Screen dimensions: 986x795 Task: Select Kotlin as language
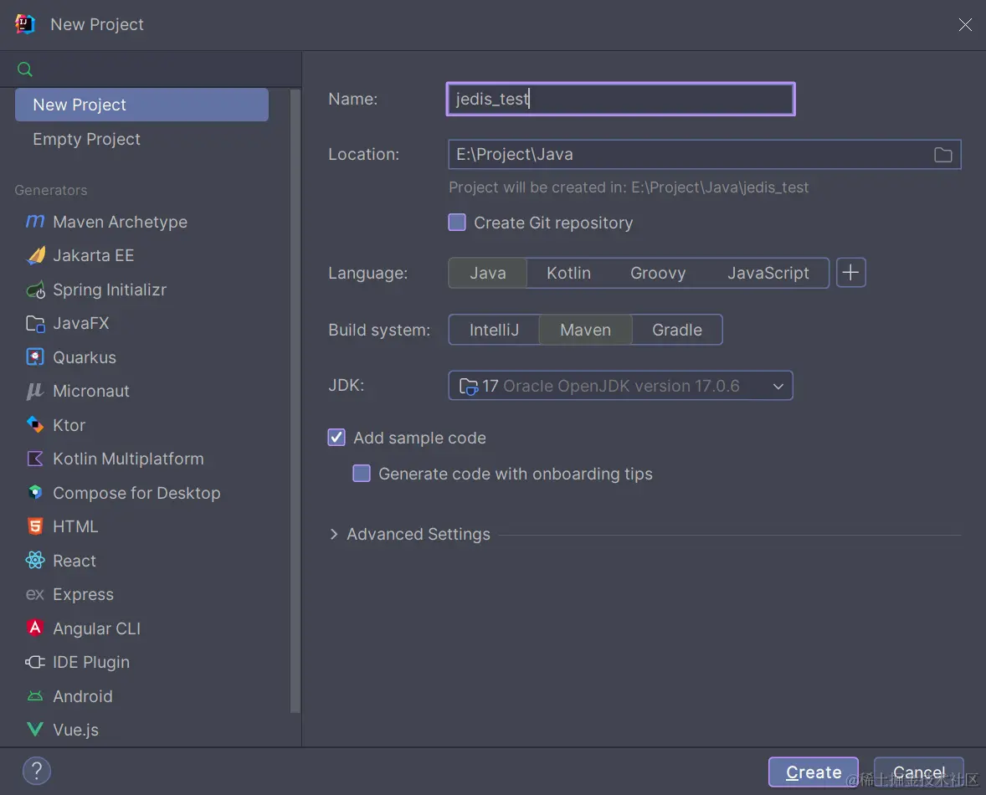click(568, 273)
